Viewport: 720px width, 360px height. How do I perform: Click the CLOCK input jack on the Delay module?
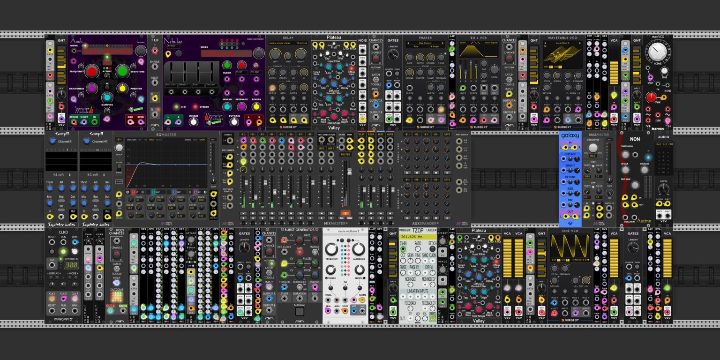pyautogui.click(x=272, y=88)
